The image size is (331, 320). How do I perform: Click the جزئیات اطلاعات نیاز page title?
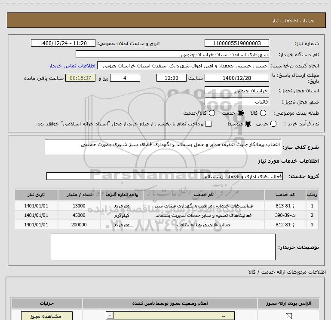point(293,21)
